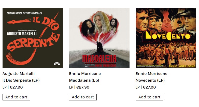Click the €27.90 price under Maddalena
This screenshot has height=107, width=199.
[x=83, y=87]
